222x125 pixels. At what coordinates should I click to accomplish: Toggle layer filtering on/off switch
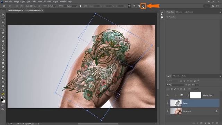(x=198, y=80)
